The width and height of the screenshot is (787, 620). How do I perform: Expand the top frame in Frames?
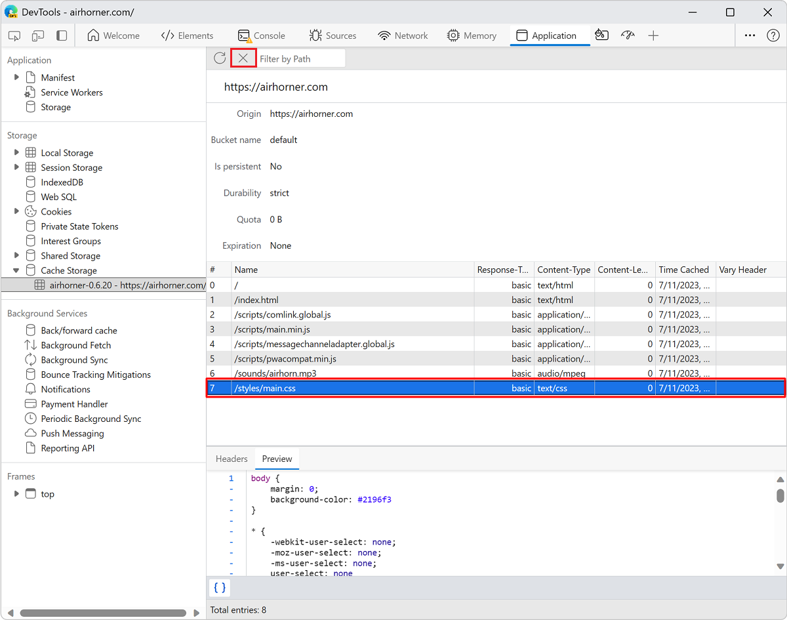(16, 494)
